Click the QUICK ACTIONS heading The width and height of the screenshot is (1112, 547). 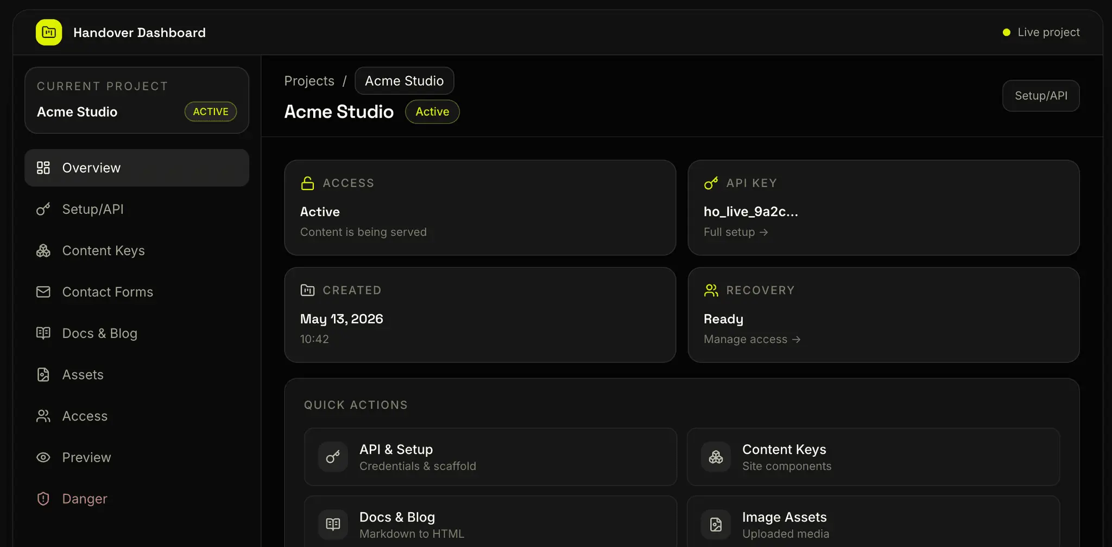coord(356,405)
